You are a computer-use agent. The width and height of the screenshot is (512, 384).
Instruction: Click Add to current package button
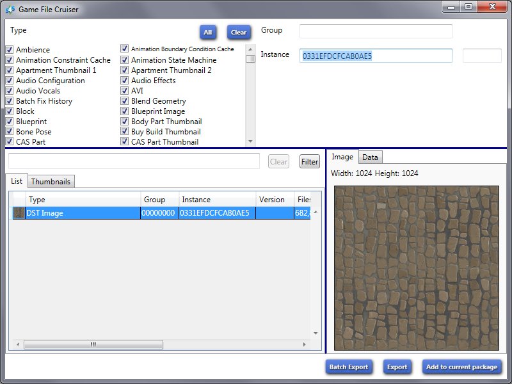[x=461, y=367]
